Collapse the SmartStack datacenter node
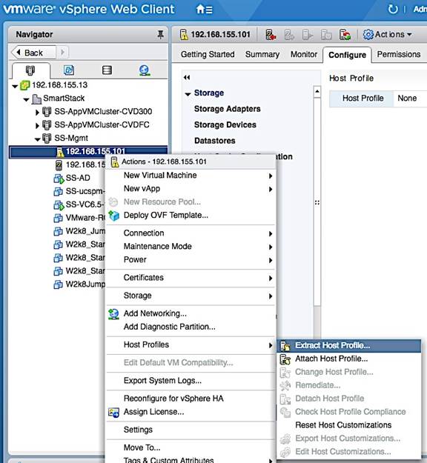This screenshot has height=463, width=427. click(x=26, y=99)
